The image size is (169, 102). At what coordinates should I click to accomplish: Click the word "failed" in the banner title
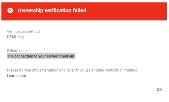click(79, 10)
